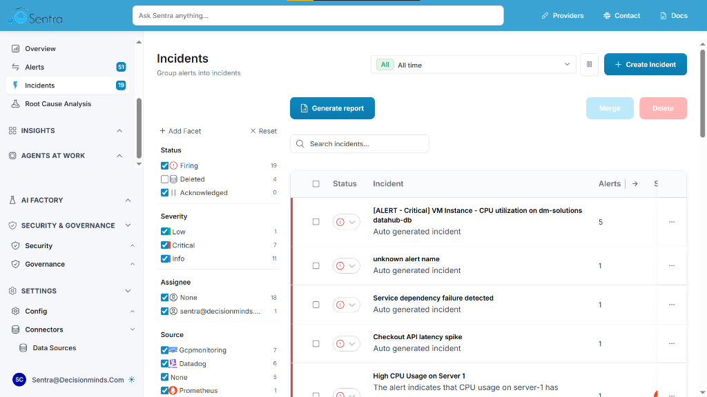Expand the Config submenu chevron

click(132, 312)
